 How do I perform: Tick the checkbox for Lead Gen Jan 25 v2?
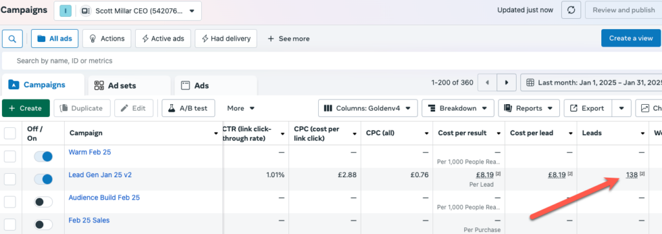10,179
